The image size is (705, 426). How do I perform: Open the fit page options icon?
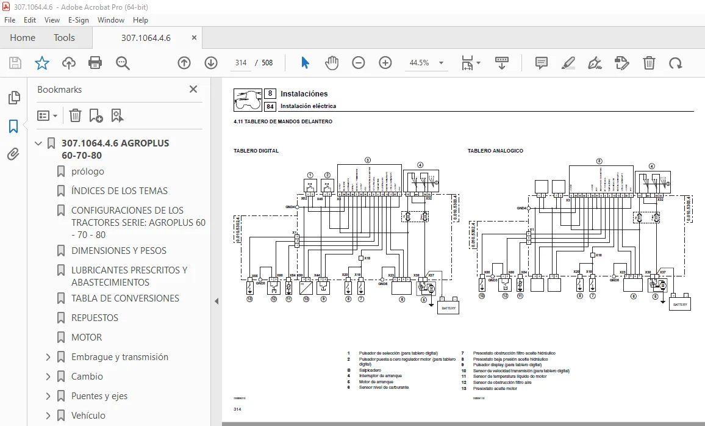point(470,63)
